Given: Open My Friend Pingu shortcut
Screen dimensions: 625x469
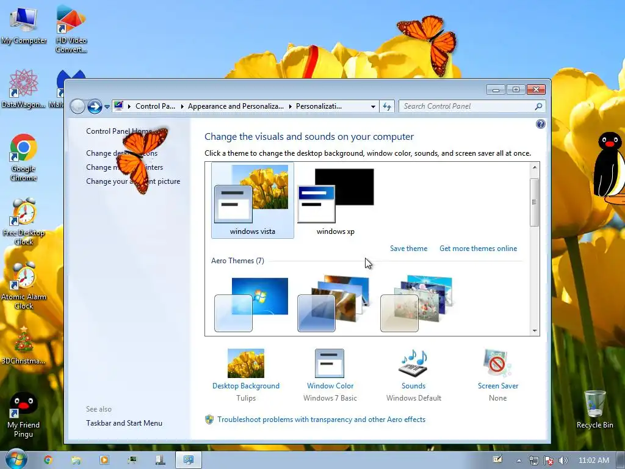Looking at the screenshot, I should click(24, 415).
